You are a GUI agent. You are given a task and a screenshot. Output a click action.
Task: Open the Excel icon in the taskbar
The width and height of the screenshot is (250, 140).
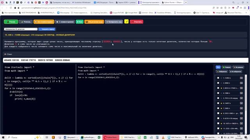(99, 137)
